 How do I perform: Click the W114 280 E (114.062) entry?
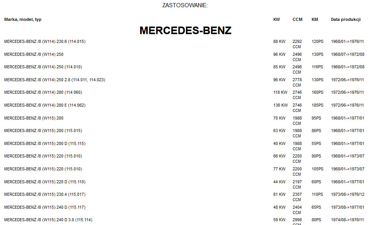[45, 105]
